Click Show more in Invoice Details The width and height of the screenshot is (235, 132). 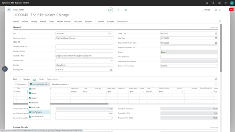point(214,128)
